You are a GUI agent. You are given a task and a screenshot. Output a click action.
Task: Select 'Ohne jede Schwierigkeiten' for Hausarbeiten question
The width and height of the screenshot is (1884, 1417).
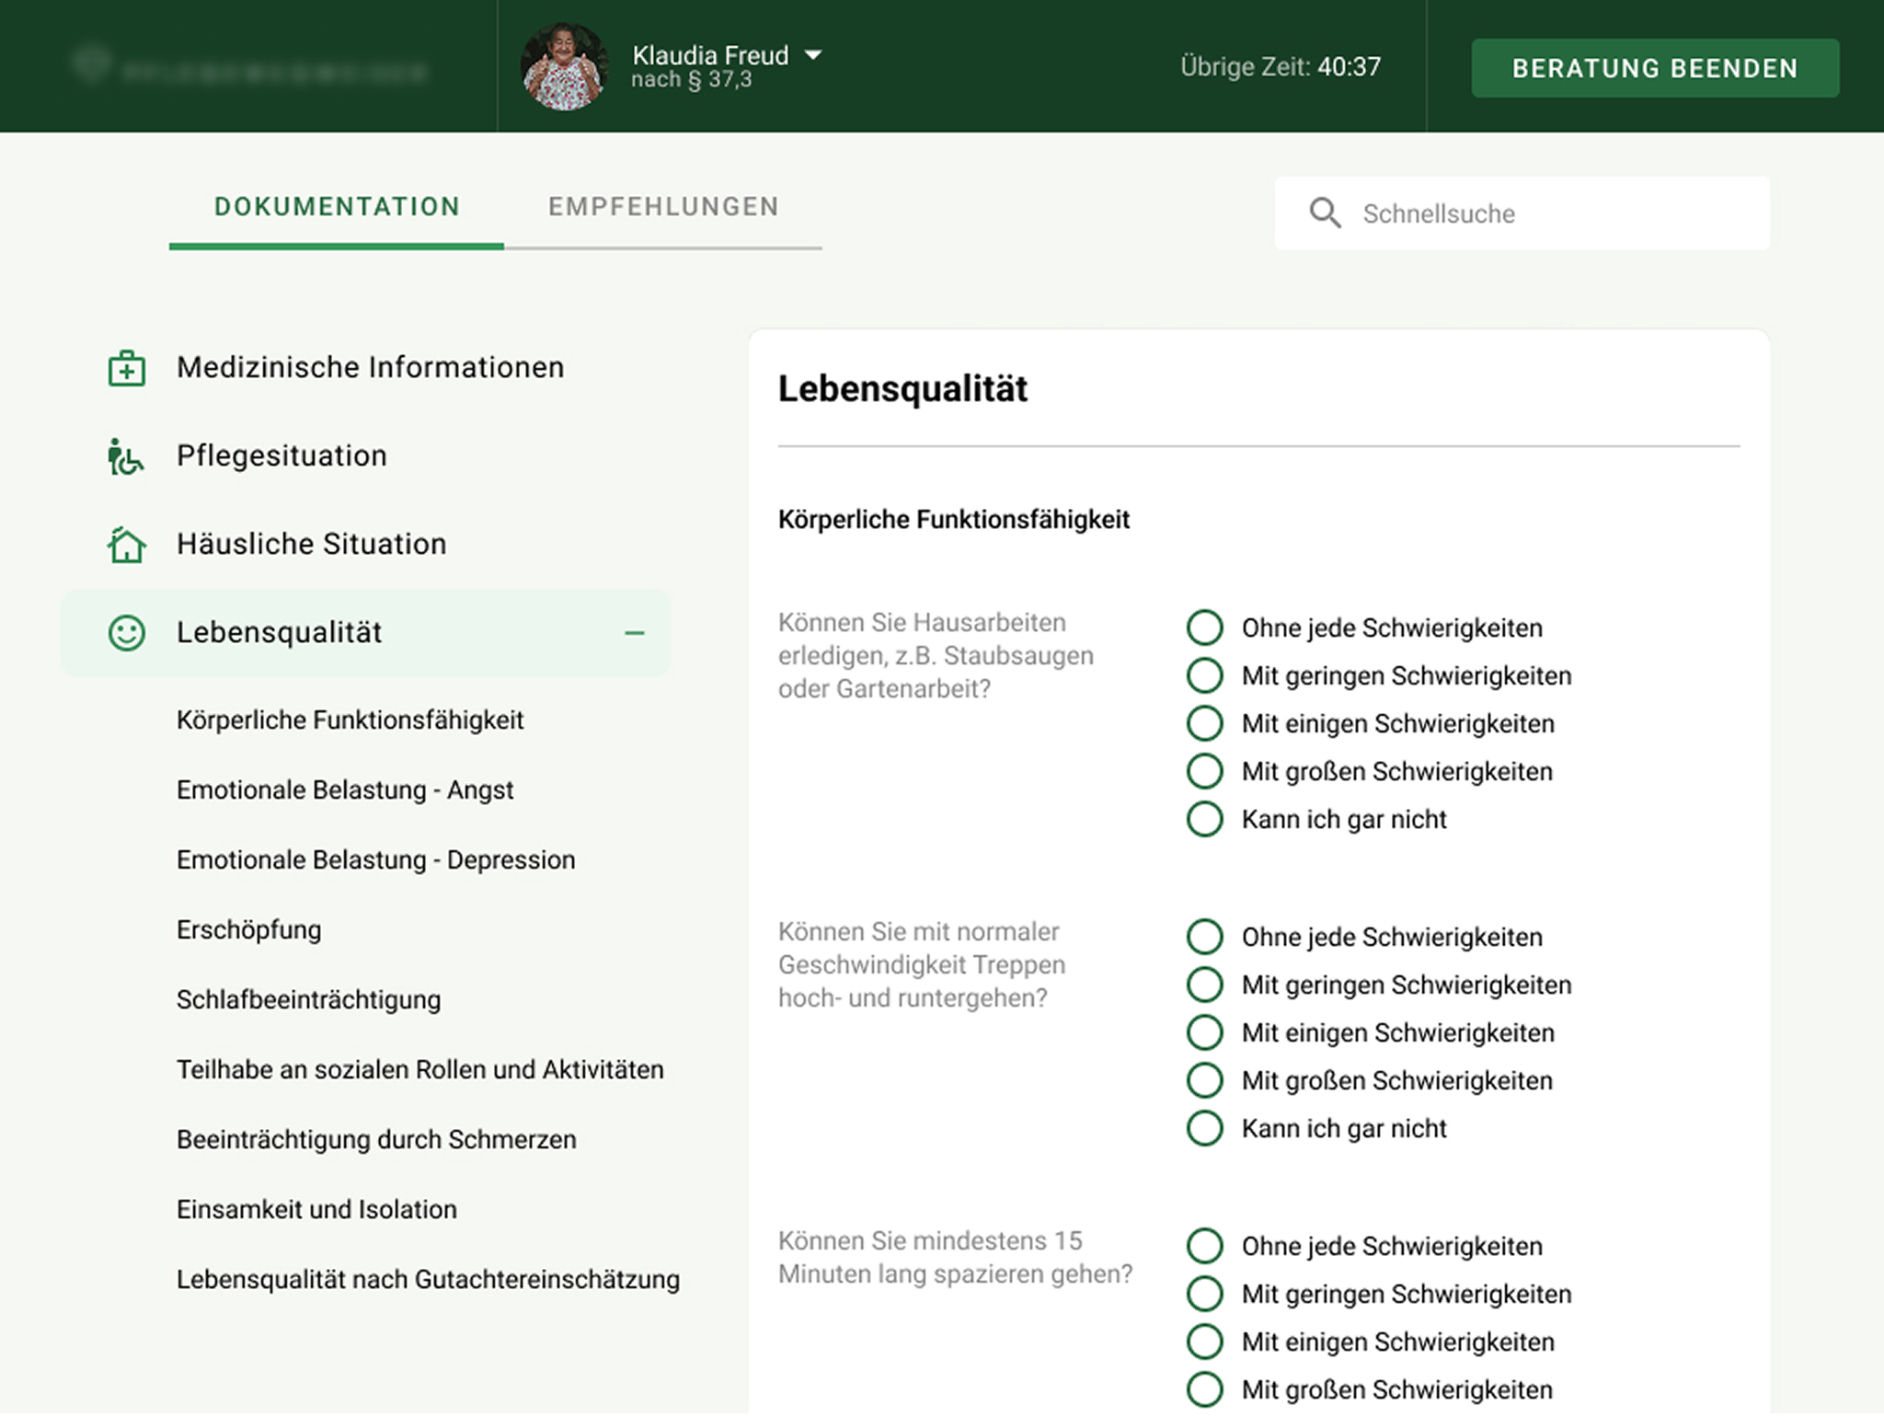(x=1204, y=628)
